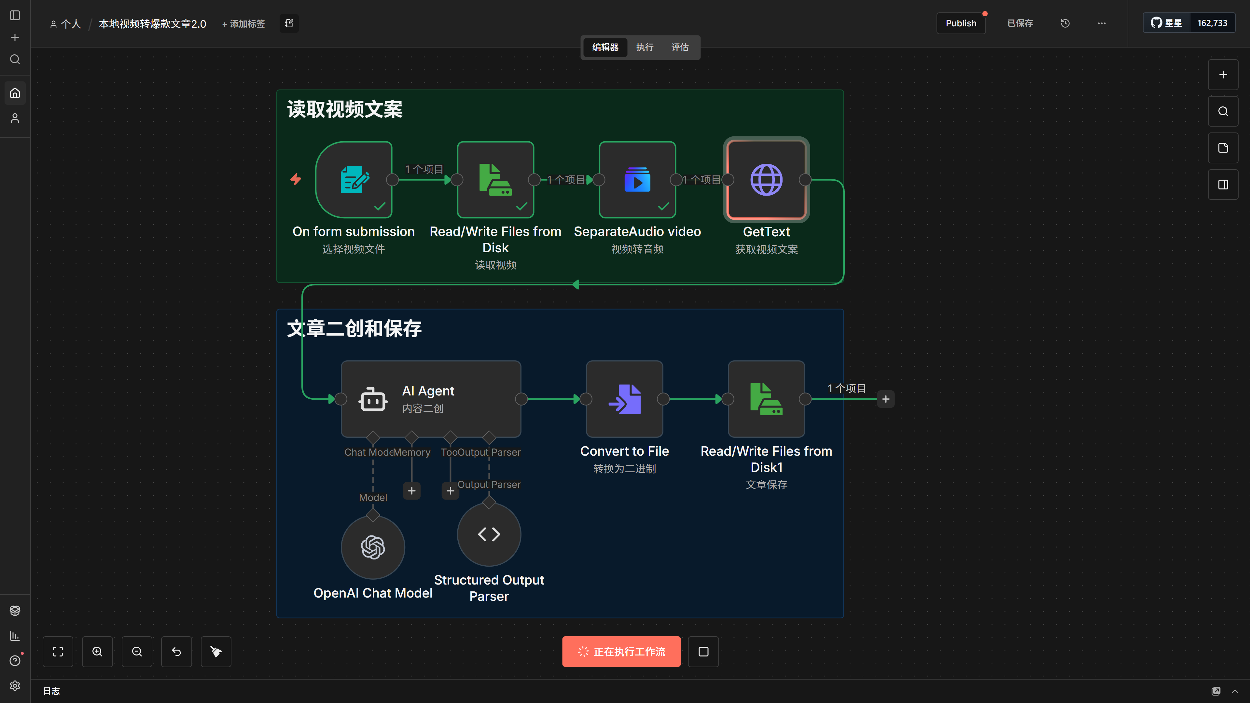1250x703 pixels.
Task: Open the help icon in the sidebar
Action: 15,660
